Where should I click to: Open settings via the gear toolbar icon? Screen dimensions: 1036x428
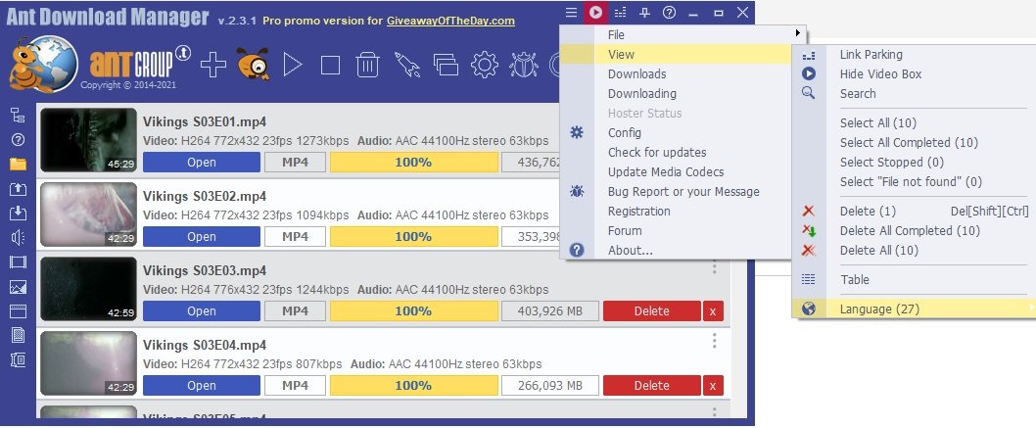485,65
